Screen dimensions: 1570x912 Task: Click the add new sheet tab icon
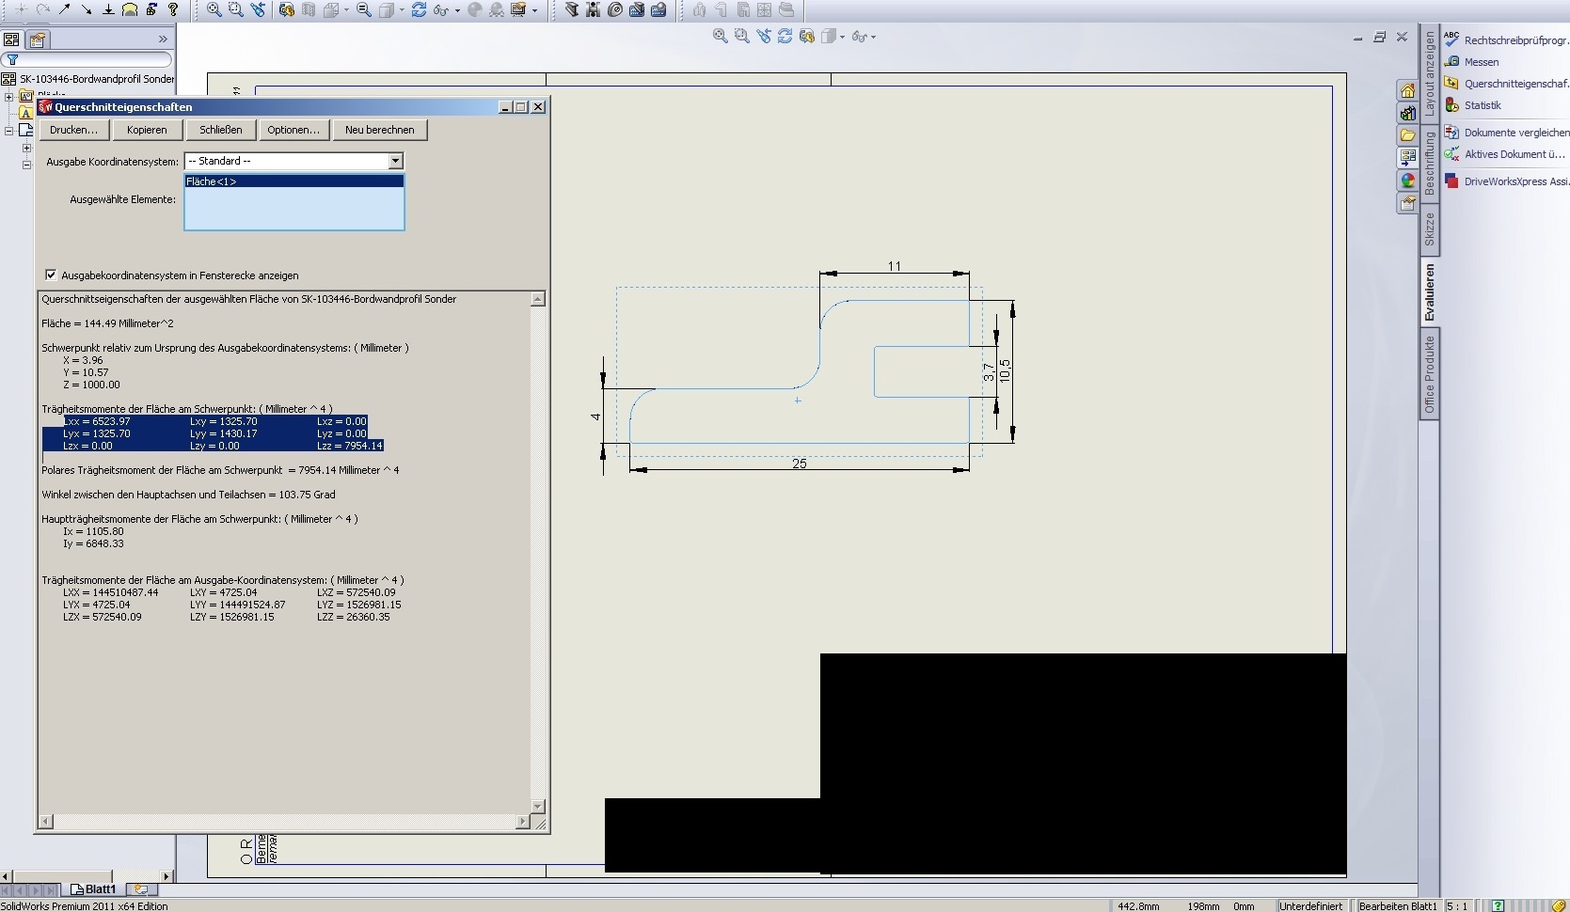coord(141,888)
